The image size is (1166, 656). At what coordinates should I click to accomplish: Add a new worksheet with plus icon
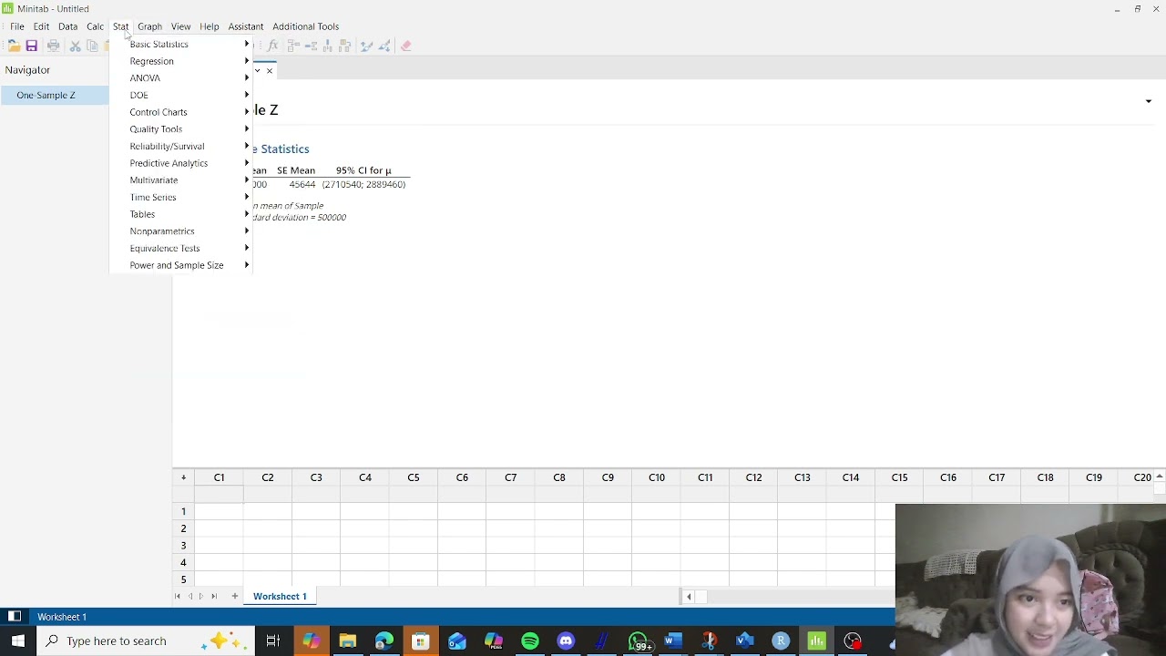coord(234,596)
